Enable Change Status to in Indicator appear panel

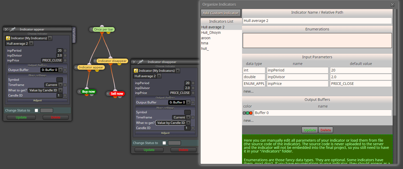pyautogui.click(x=36, y=110)
